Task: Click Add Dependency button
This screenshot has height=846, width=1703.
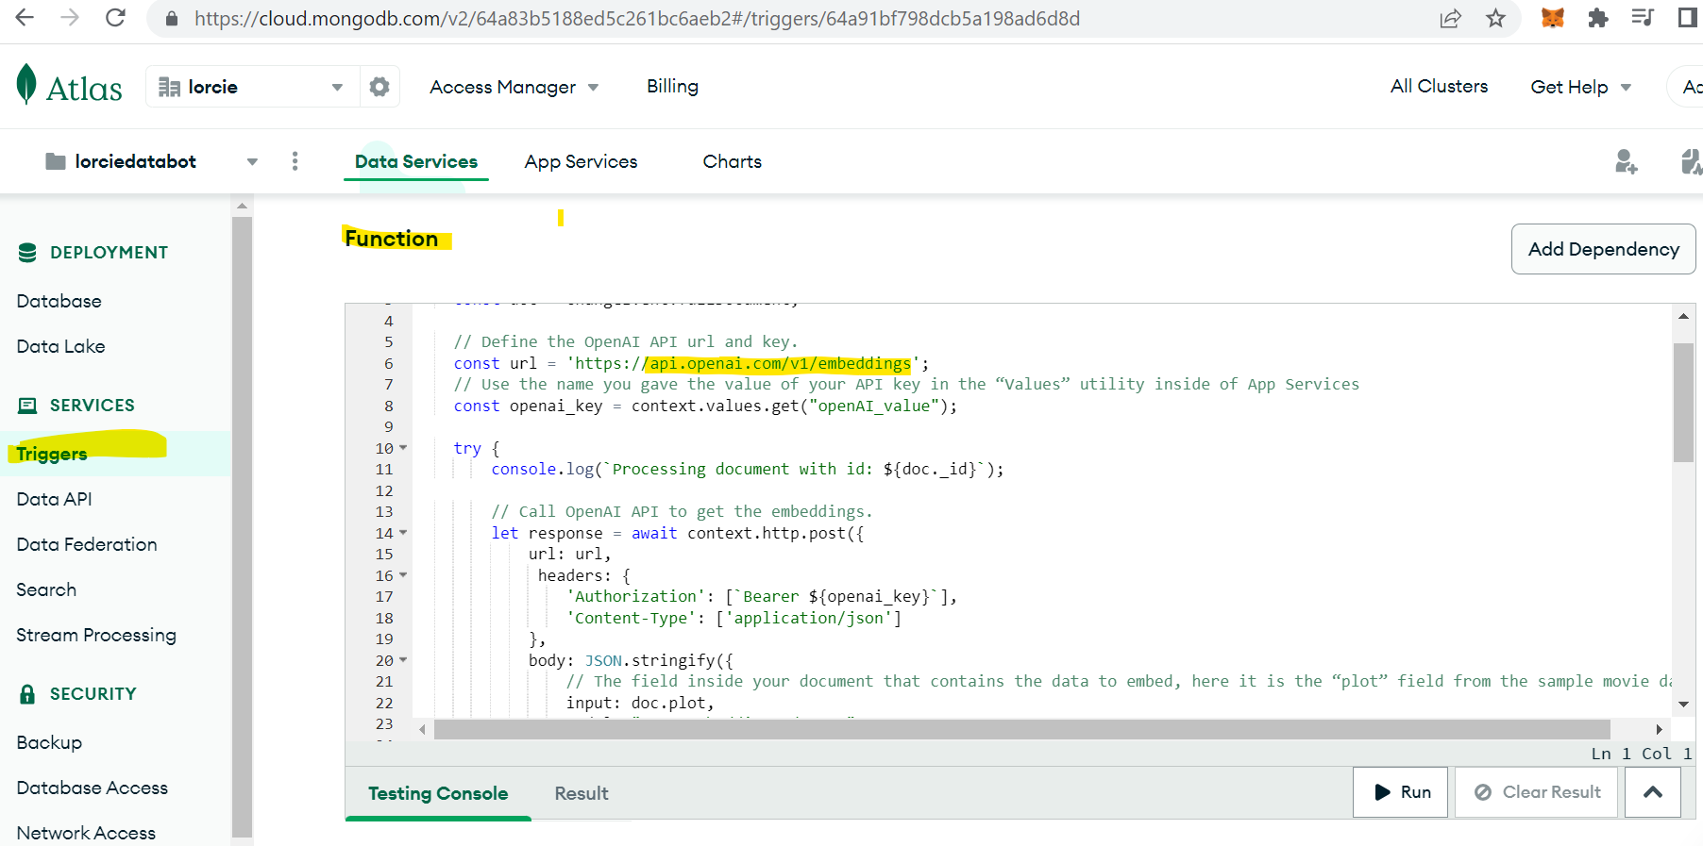Action: (1603, 249)
